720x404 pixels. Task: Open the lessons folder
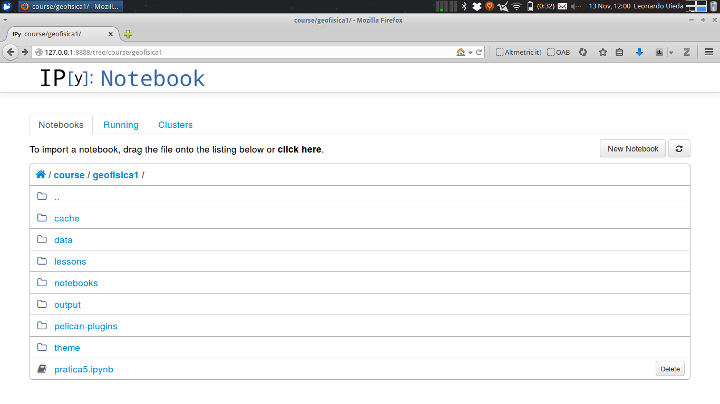tap(70, 261)
